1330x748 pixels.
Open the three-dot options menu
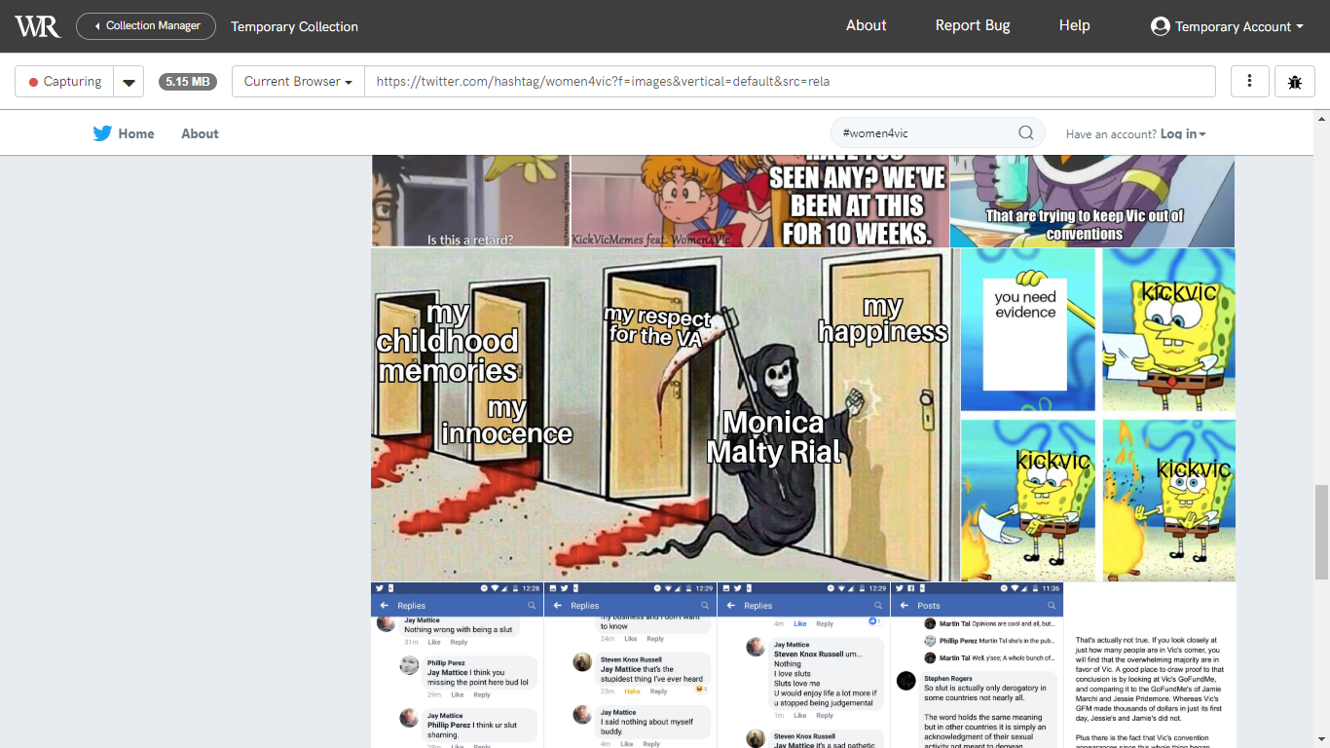(1249, 82)
